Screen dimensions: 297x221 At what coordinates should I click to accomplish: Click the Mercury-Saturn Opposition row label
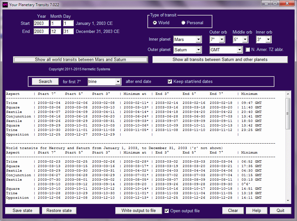(17, 198)
